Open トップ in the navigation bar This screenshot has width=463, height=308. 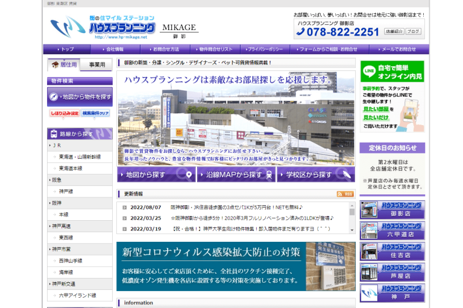click(67, 49)
